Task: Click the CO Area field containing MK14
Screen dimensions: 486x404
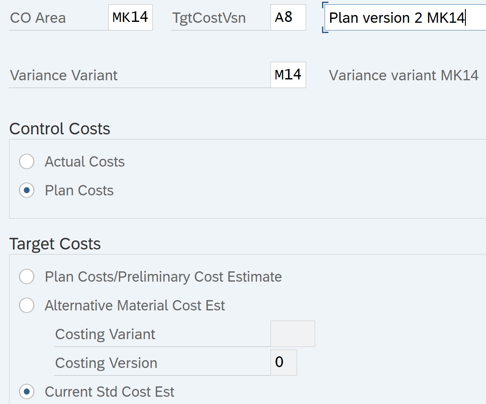Action: tap(130, 18)
